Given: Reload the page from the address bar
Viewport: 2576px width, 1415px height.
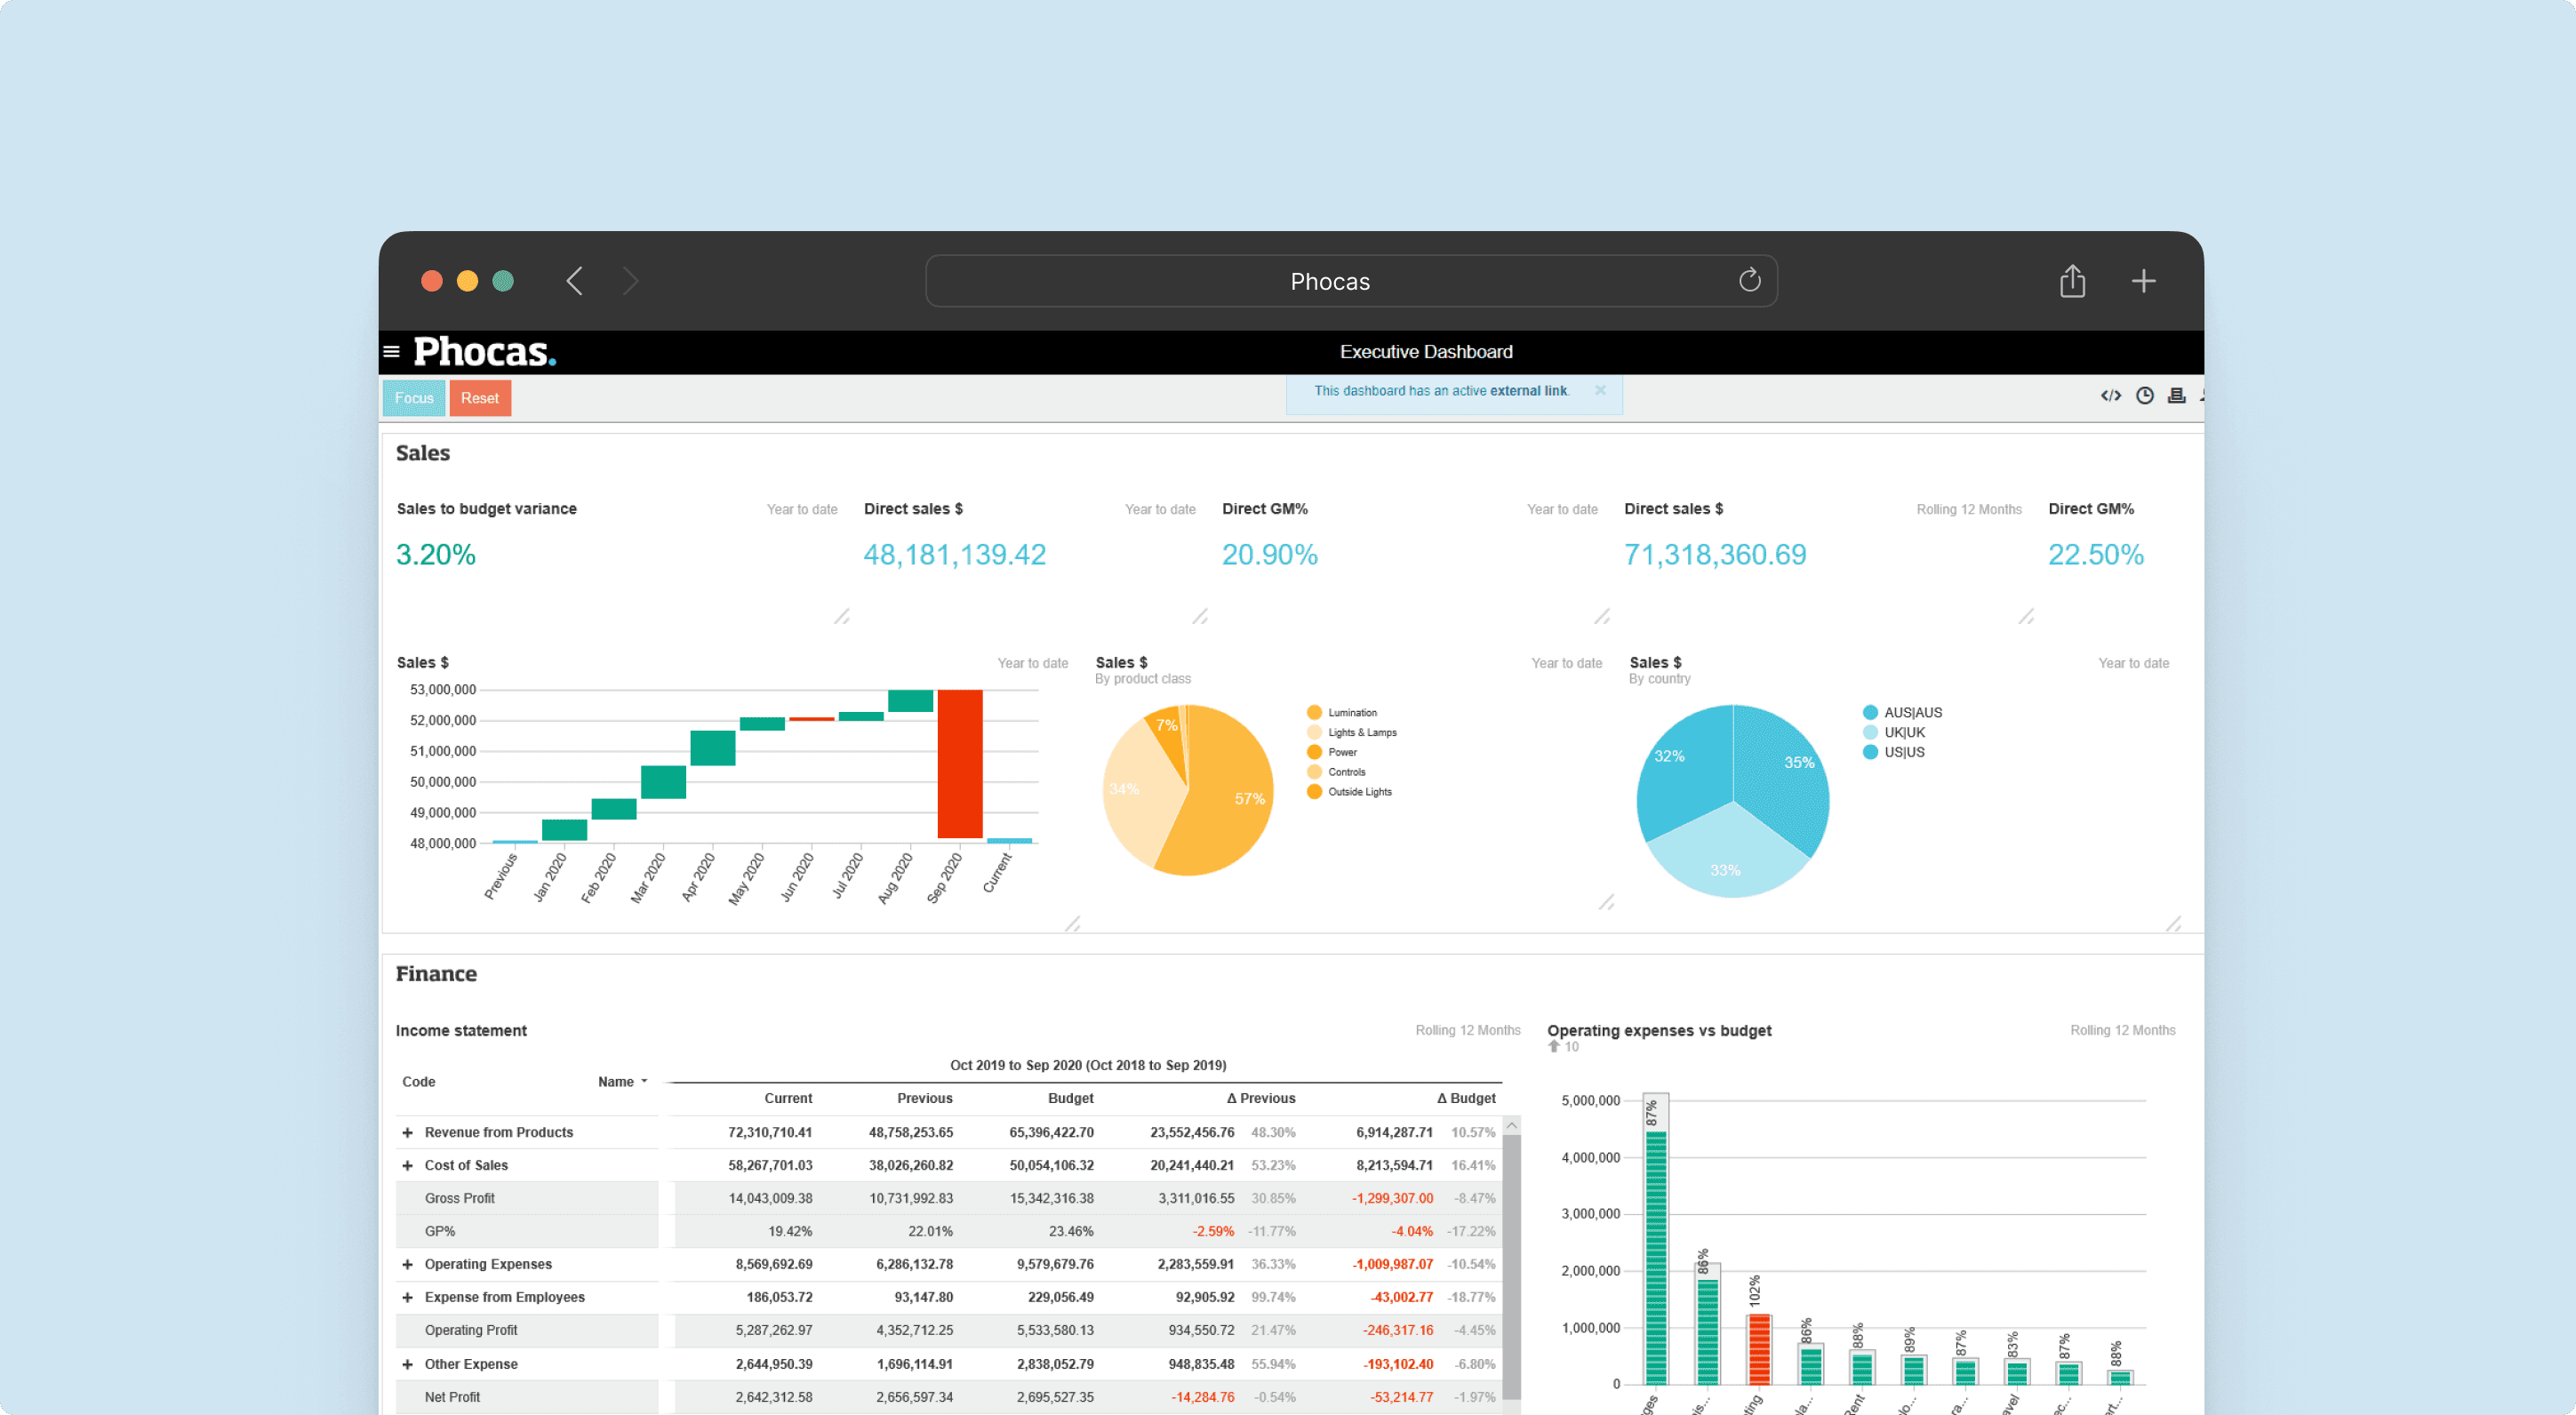Looking at the screenshot, I should [x=1749, y=280].
